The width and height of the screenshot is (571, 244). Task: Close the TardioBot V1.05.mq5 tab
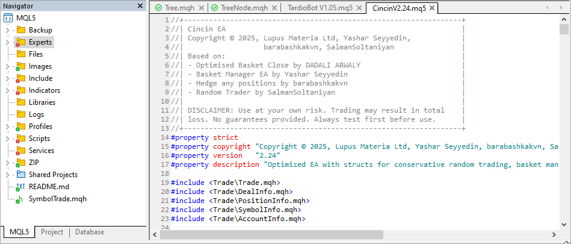click(x=359, y=8)
